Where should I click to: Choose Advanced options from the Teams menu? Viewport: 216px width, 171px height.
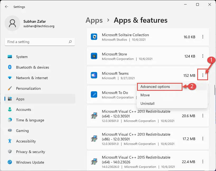(x=172, y=87)
